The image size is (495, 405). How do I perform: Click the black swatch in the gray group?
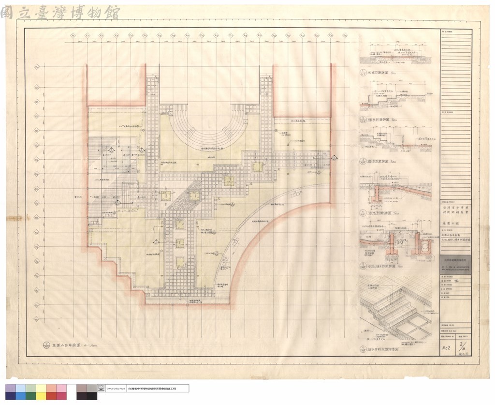pos(92,396)
